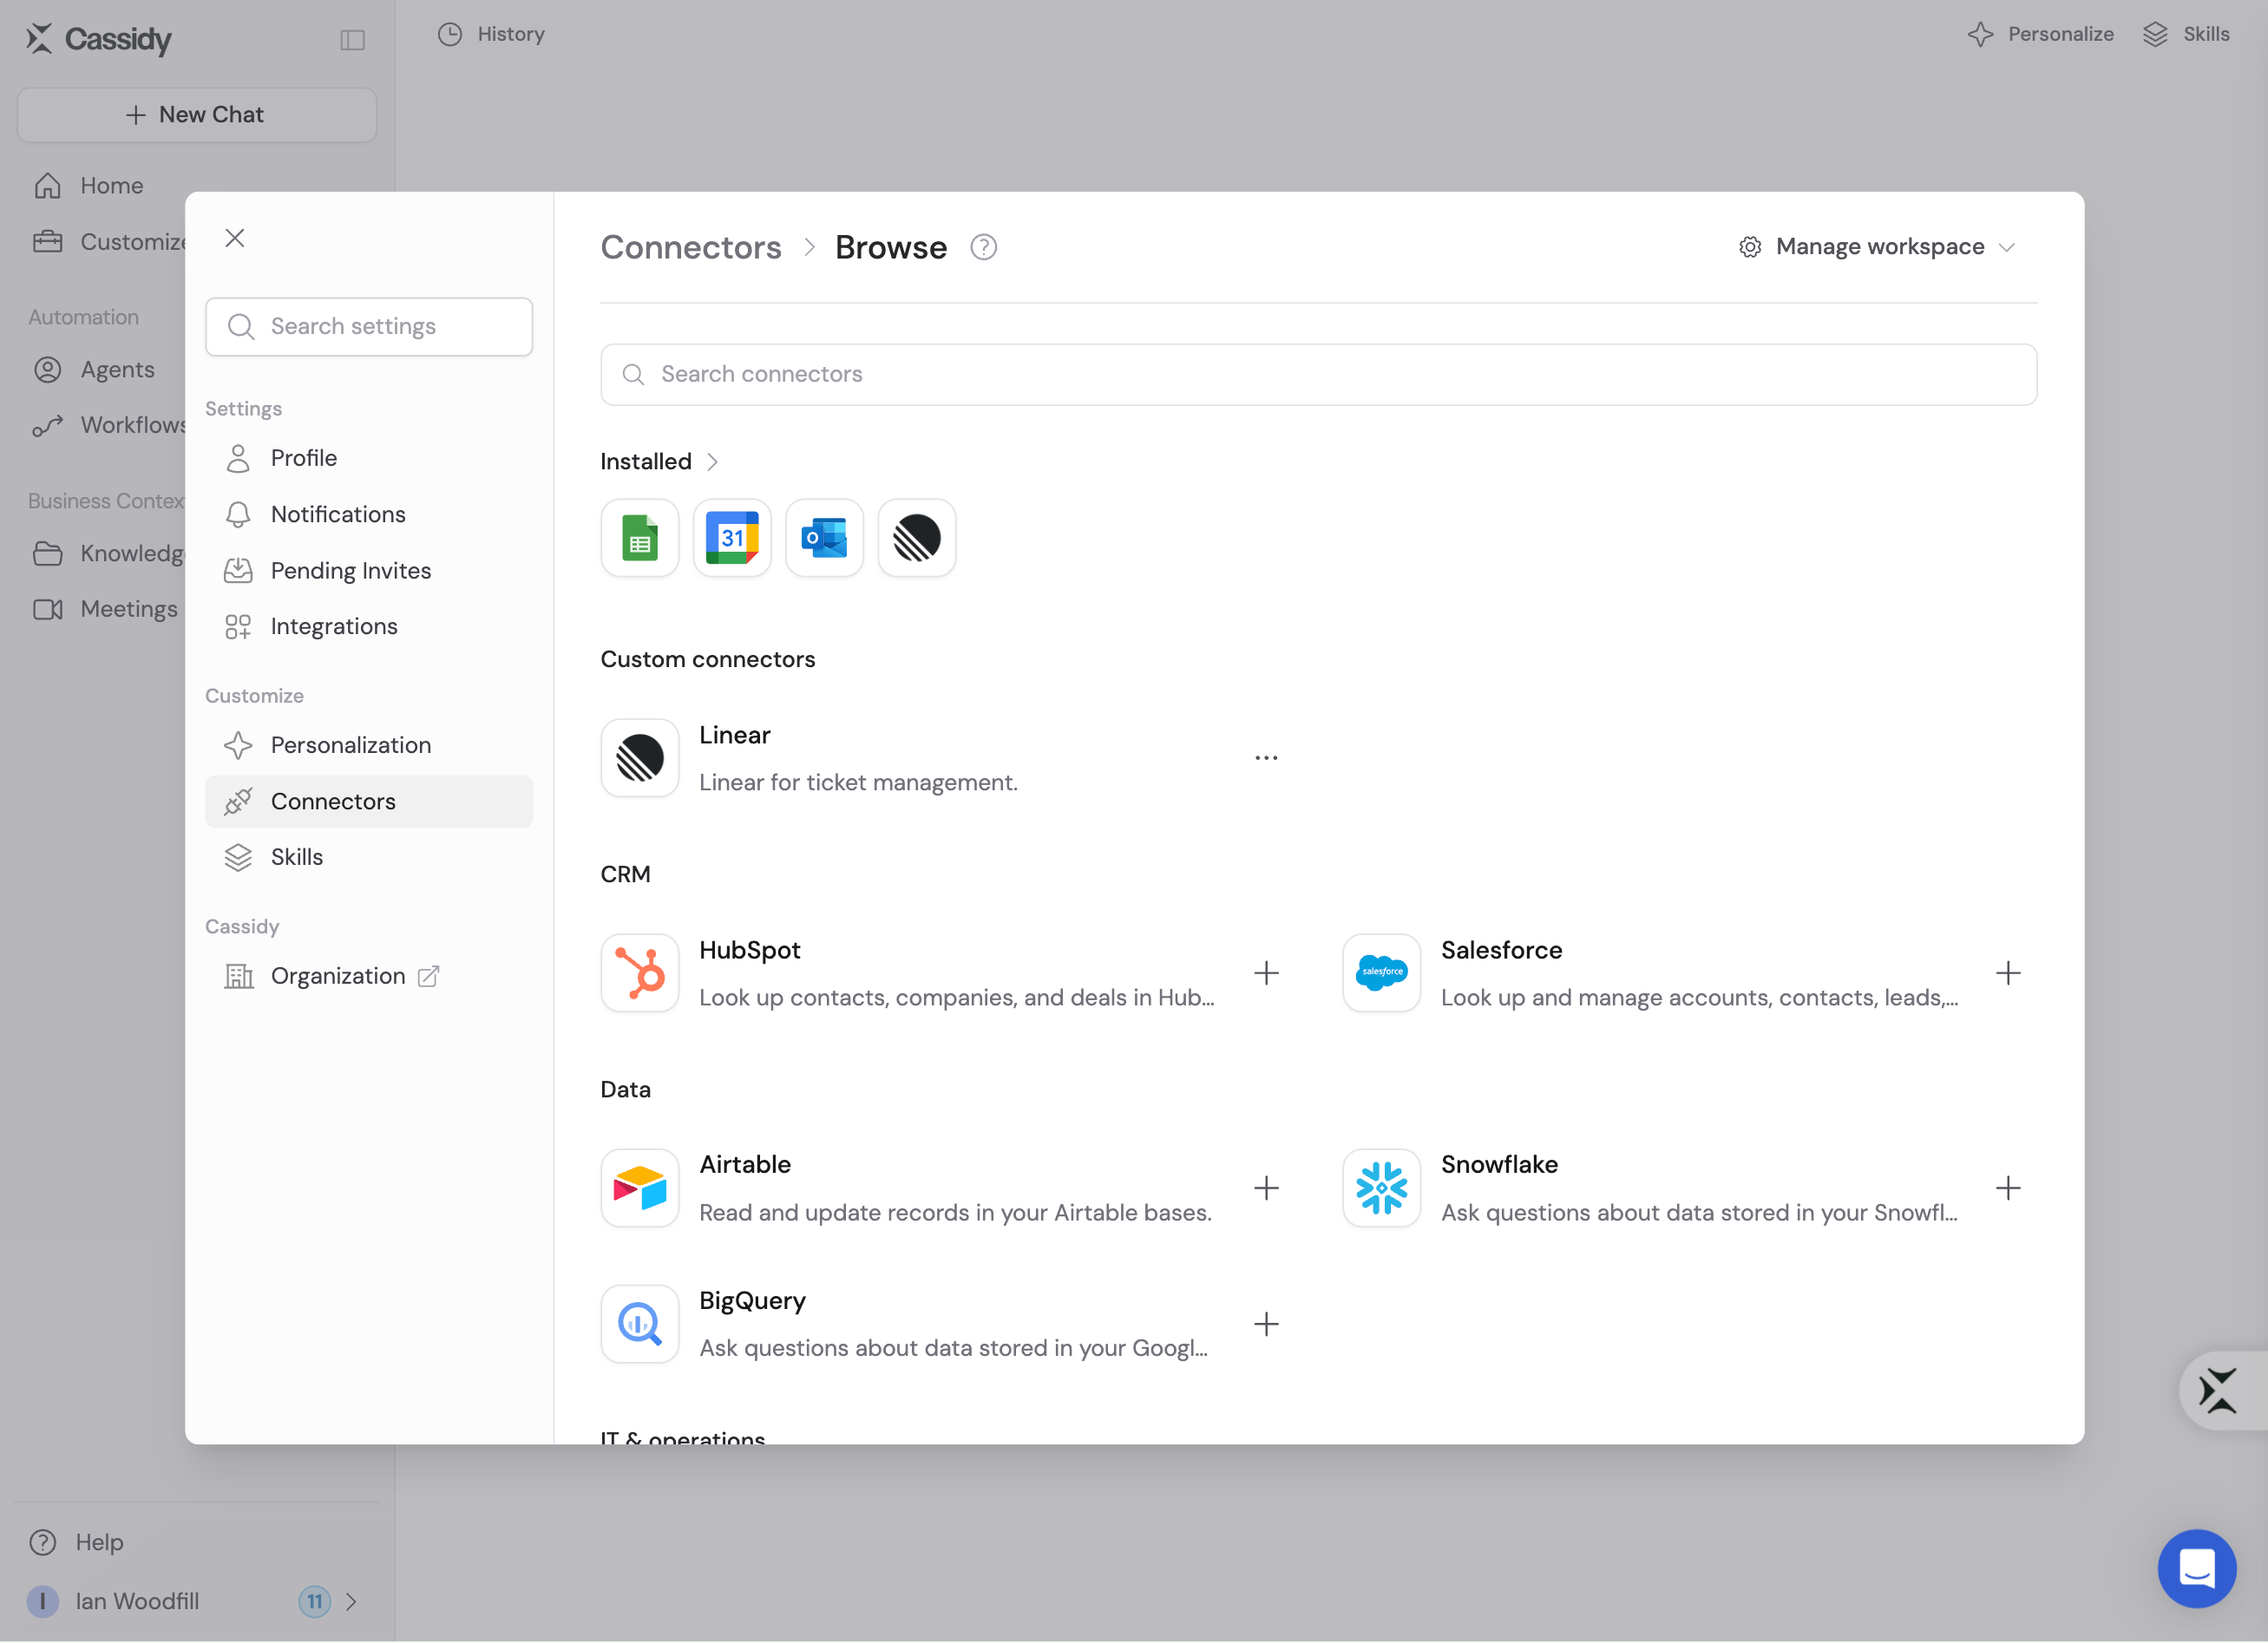Open Integrations settings
The height and width of the screenshot is (1643, 2268).
tap(369, 626)
